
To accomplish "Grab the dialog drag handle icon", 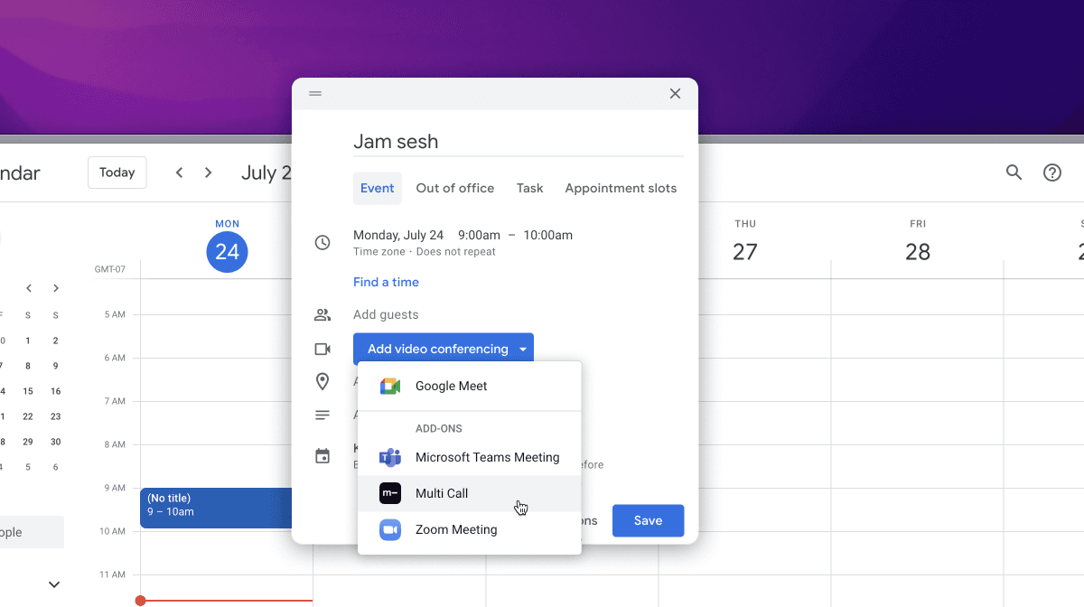I will pos(315,94).
